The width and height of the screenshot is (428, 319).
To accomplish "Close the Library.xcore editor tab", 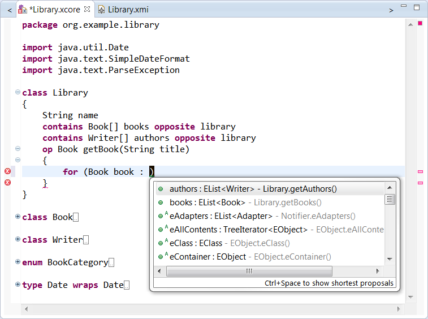I will tap(87, 10).
